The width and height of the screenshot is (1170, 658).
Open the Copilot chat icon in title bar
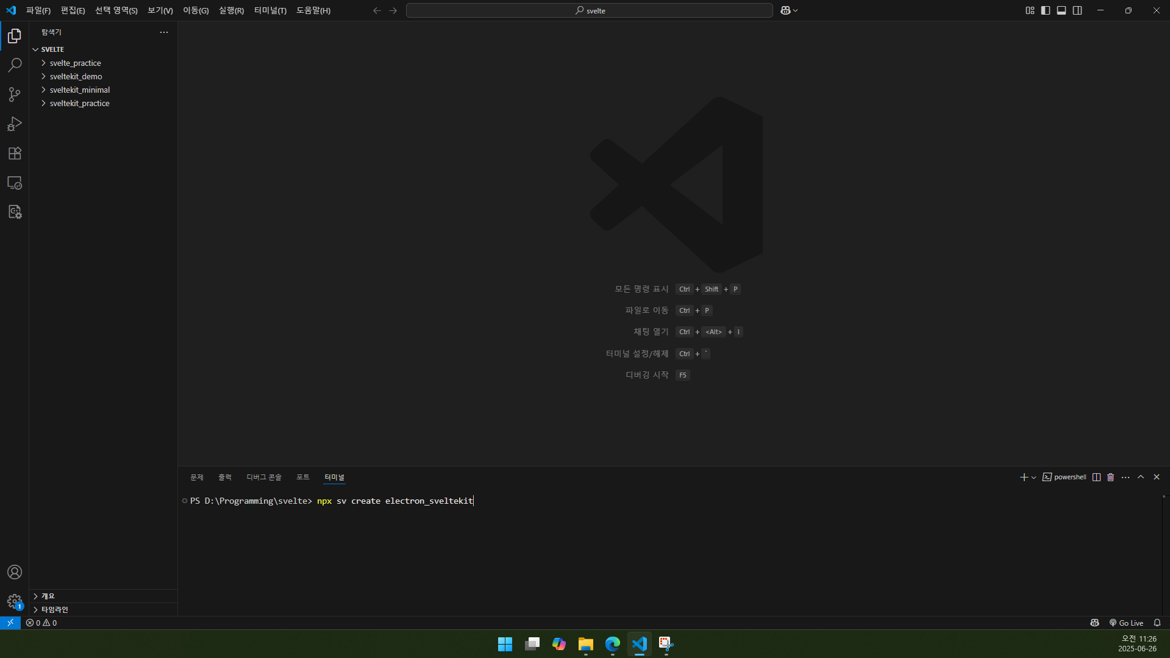coord(785,10)
